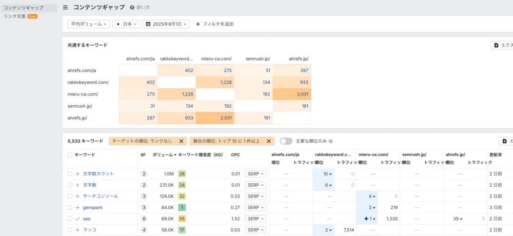Open SERP dropdown for genspark
Screen dimensions: 513x236
[255, 207]
